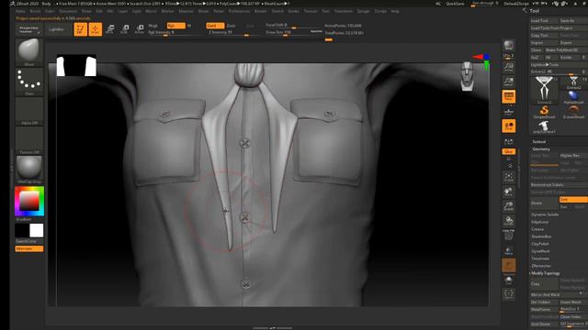Click the Save As button

click(573, 20)
